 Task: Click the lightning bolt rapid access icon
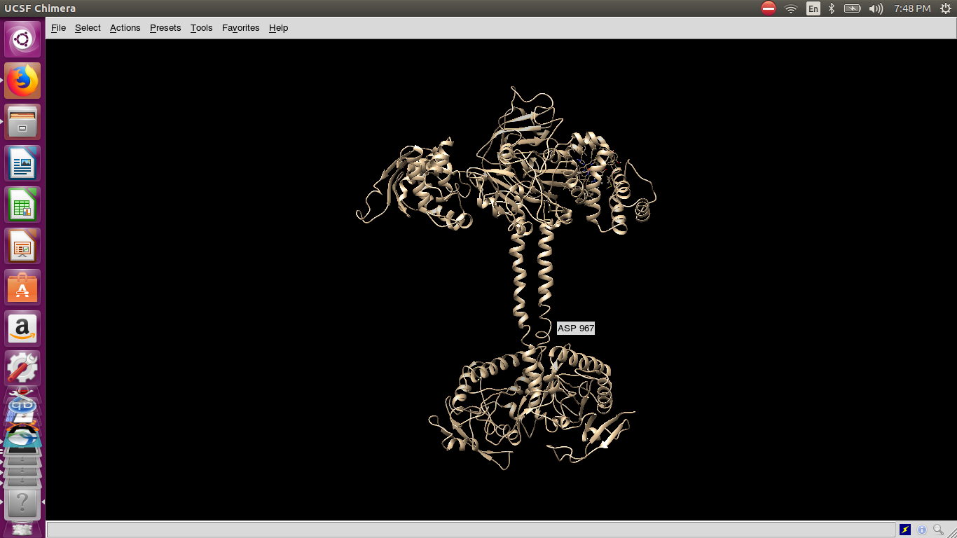pyautogui.click(x=905, y=530)
